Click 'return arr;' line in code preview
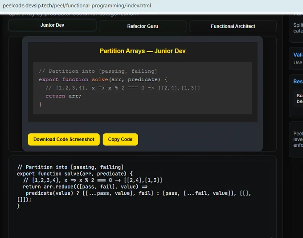The width and height of the screenshot is (303, 238). point(63,96)
